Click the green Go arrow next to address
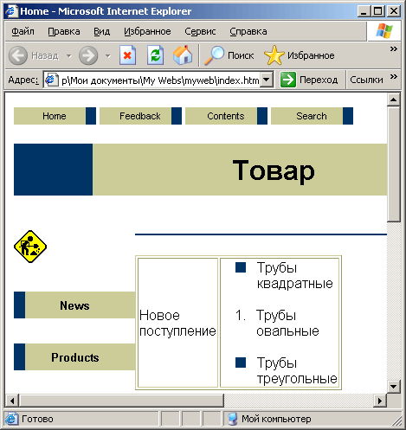 [x=287, y=80]
